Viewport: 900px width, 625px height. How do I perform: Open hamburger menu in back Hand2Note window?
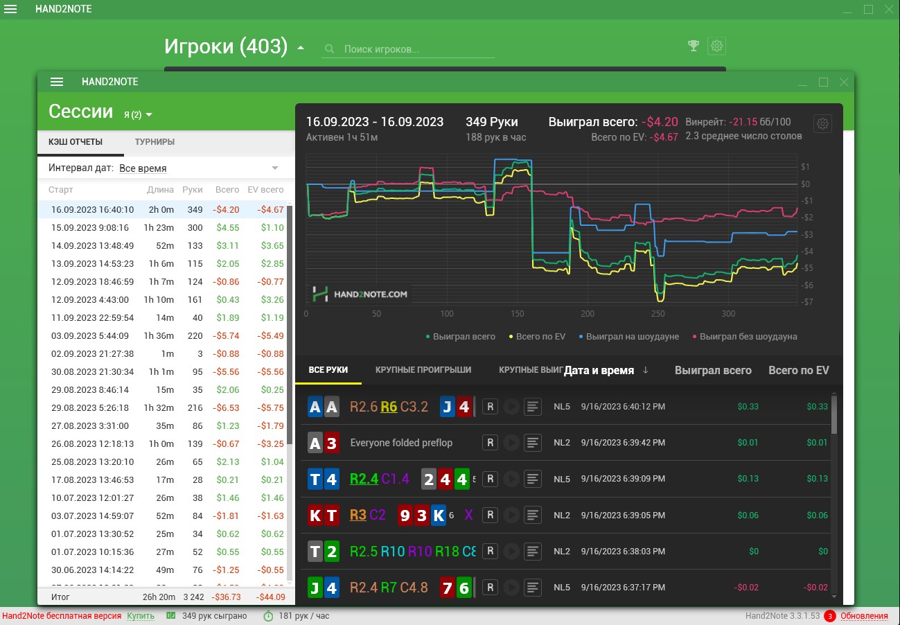11,10
